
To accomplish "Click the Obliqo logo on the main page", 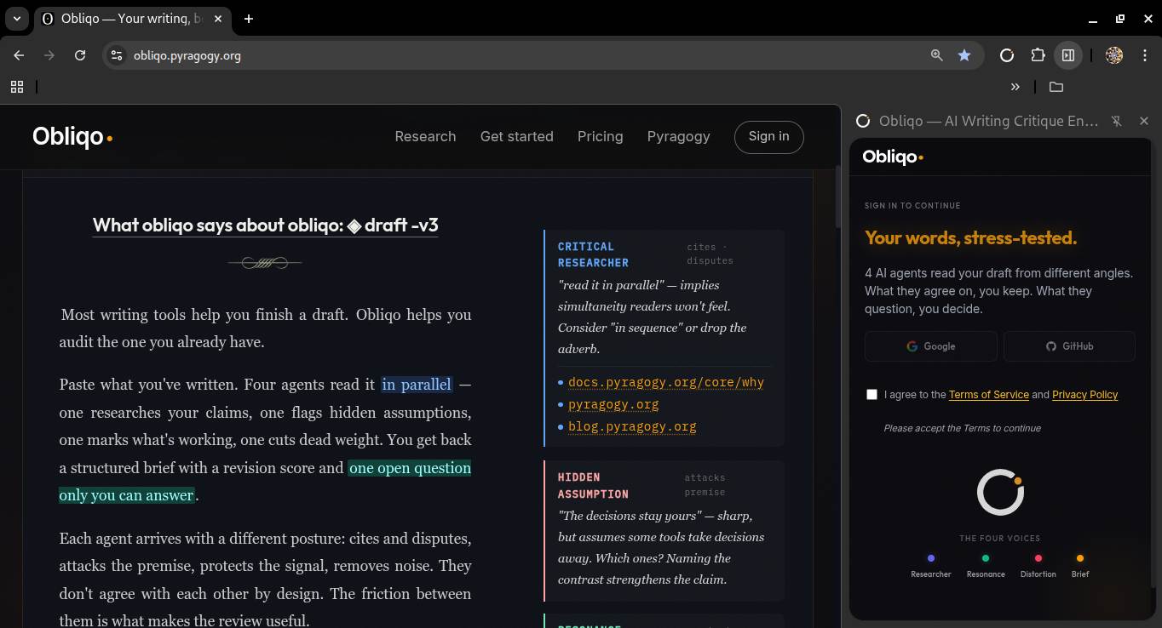I will tap(72, 136).
